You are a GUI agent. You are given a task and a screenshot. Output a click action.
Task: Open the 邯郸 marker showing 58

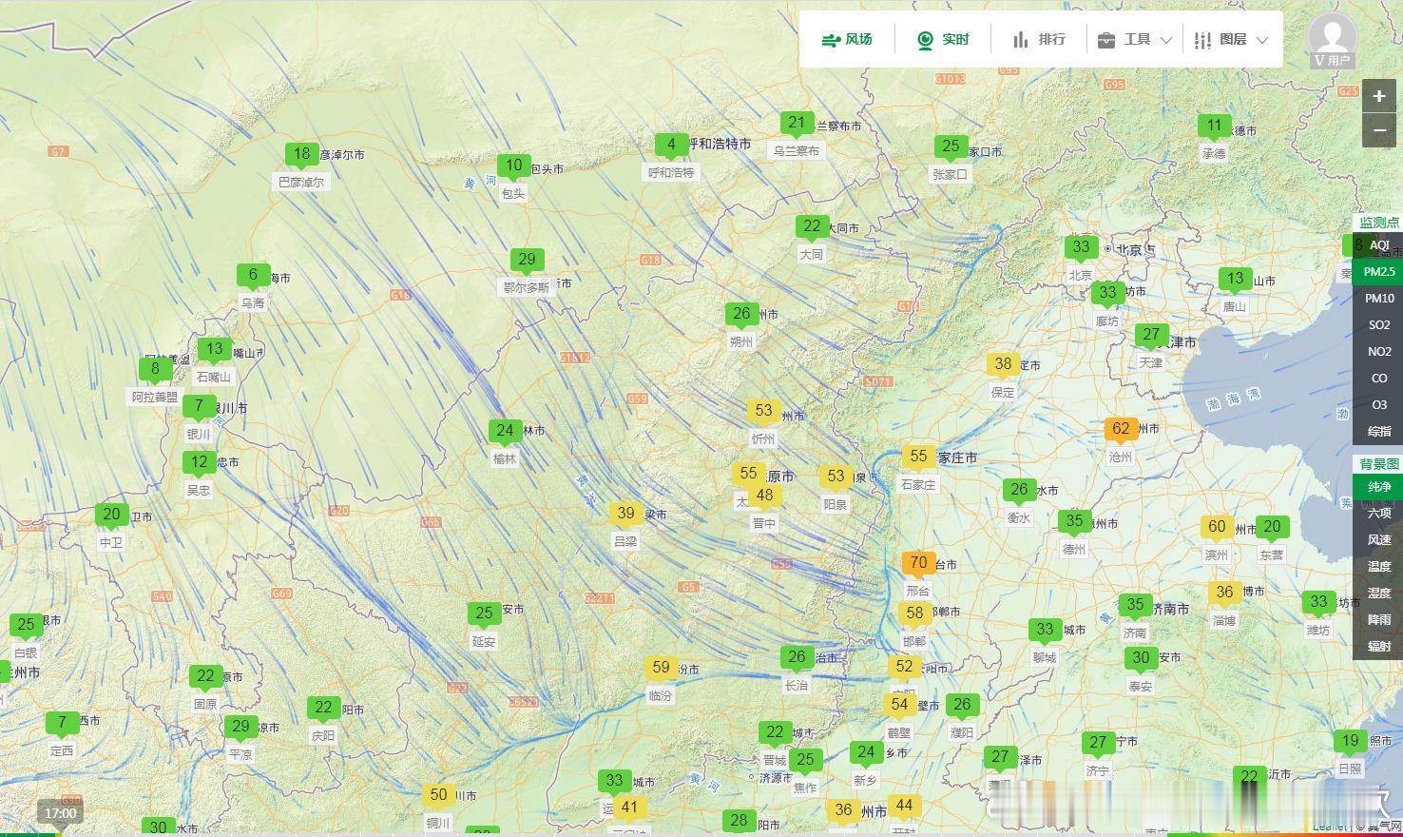(x=914, y=614)
